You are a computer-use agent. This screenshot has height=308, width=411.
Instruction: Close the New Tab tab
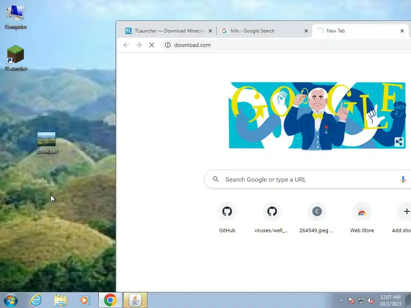tap(402, 31)
